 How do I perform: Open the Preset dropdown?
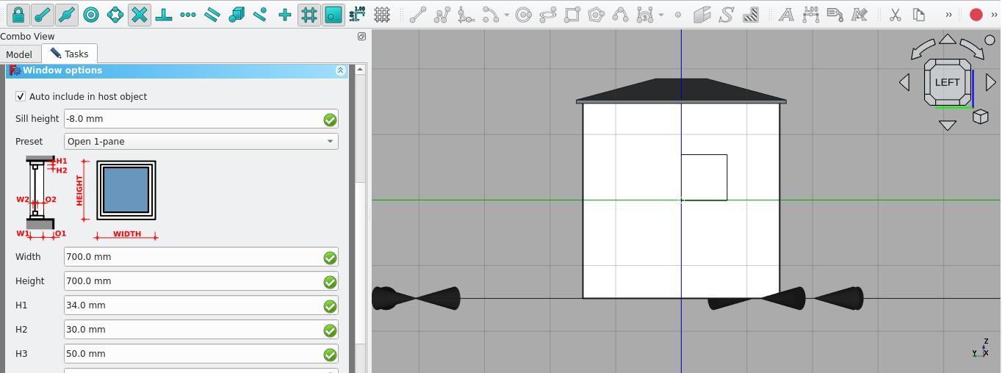click(201, 142)
